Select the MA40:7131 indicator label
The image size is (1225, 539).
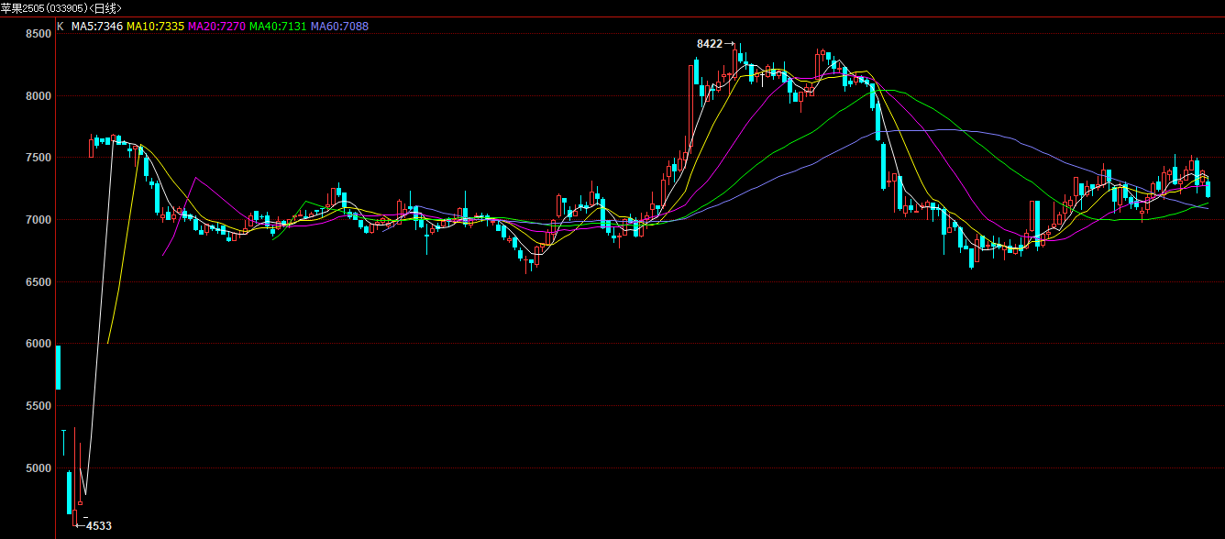point(278,27)
